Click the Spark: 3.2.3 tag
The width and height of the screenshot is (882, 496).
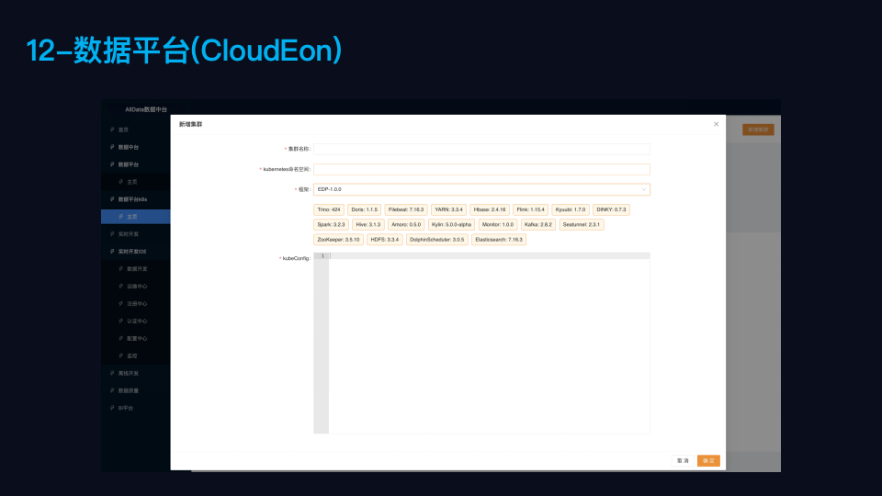click(x=331, y=225)
